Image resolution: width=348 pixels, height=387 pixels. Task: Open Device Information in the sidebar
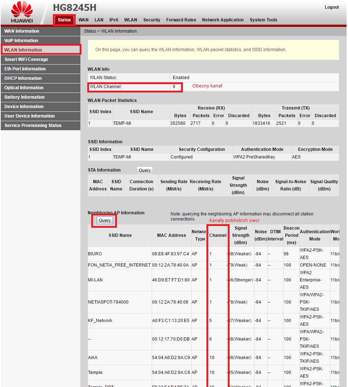(x=41, y=106)
